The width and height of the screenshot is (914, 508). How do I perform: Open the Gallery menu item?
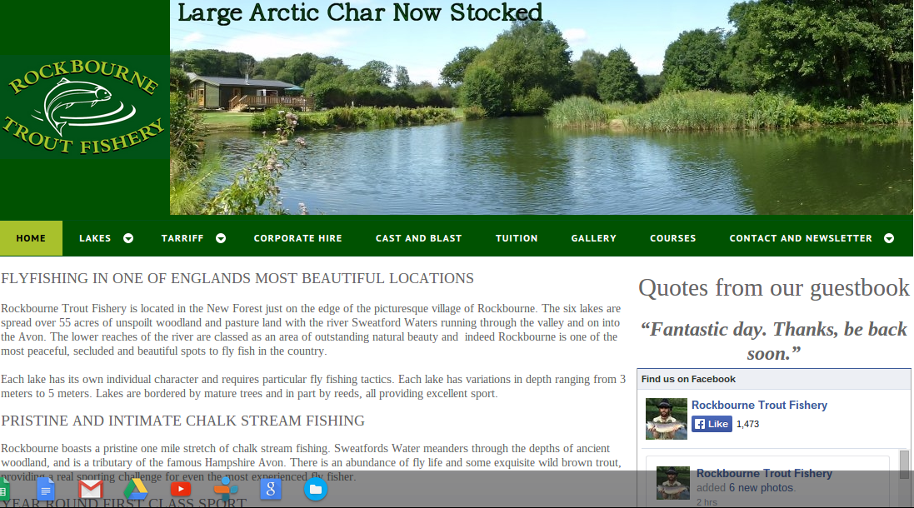pyautogui.click(x=593, y=238)
